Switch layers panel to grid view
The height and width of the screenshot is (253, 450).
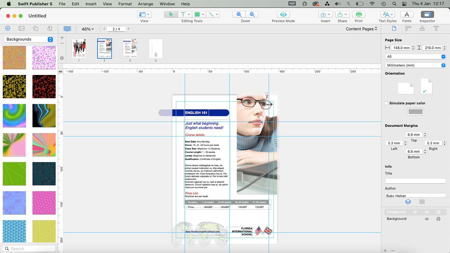pos(422,202)
